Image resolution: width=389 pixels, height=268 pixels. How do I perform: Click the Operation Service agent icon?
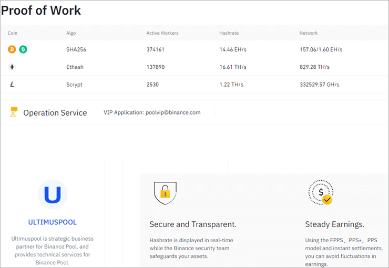14,112
